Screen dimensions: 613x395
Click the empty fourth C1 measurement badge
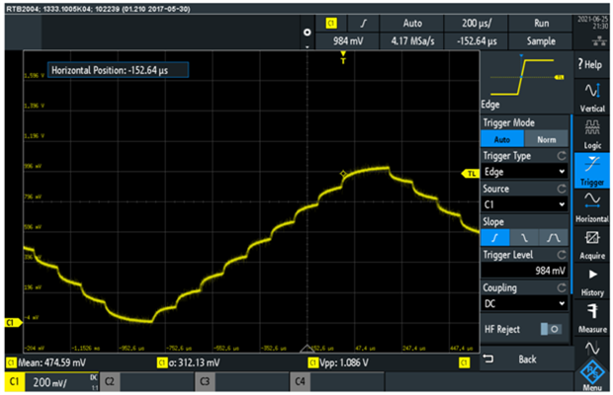point(464,363)
